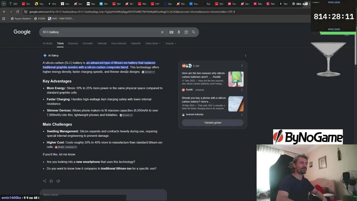The width and height of the screenshot is (357, 201).
Task: Click the stacked source icons beside 5 site
Action: pyautogui.click(x=187, y=66)
